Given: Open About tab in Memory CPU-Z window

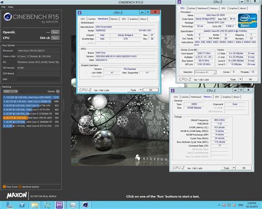Looking at the screenshot, I should [x=237, y=97].
